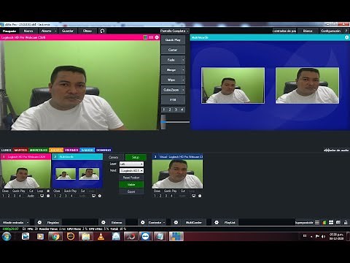Expand Añade entrada dropdown arrow

point(28,222)
